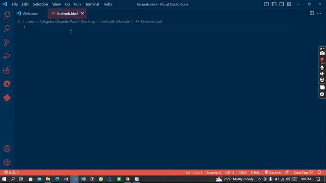This screenshot has height=183, width=326.
Task: Click the Adegoke Olamide Paul breadcrumb
Action: (58, 21)
